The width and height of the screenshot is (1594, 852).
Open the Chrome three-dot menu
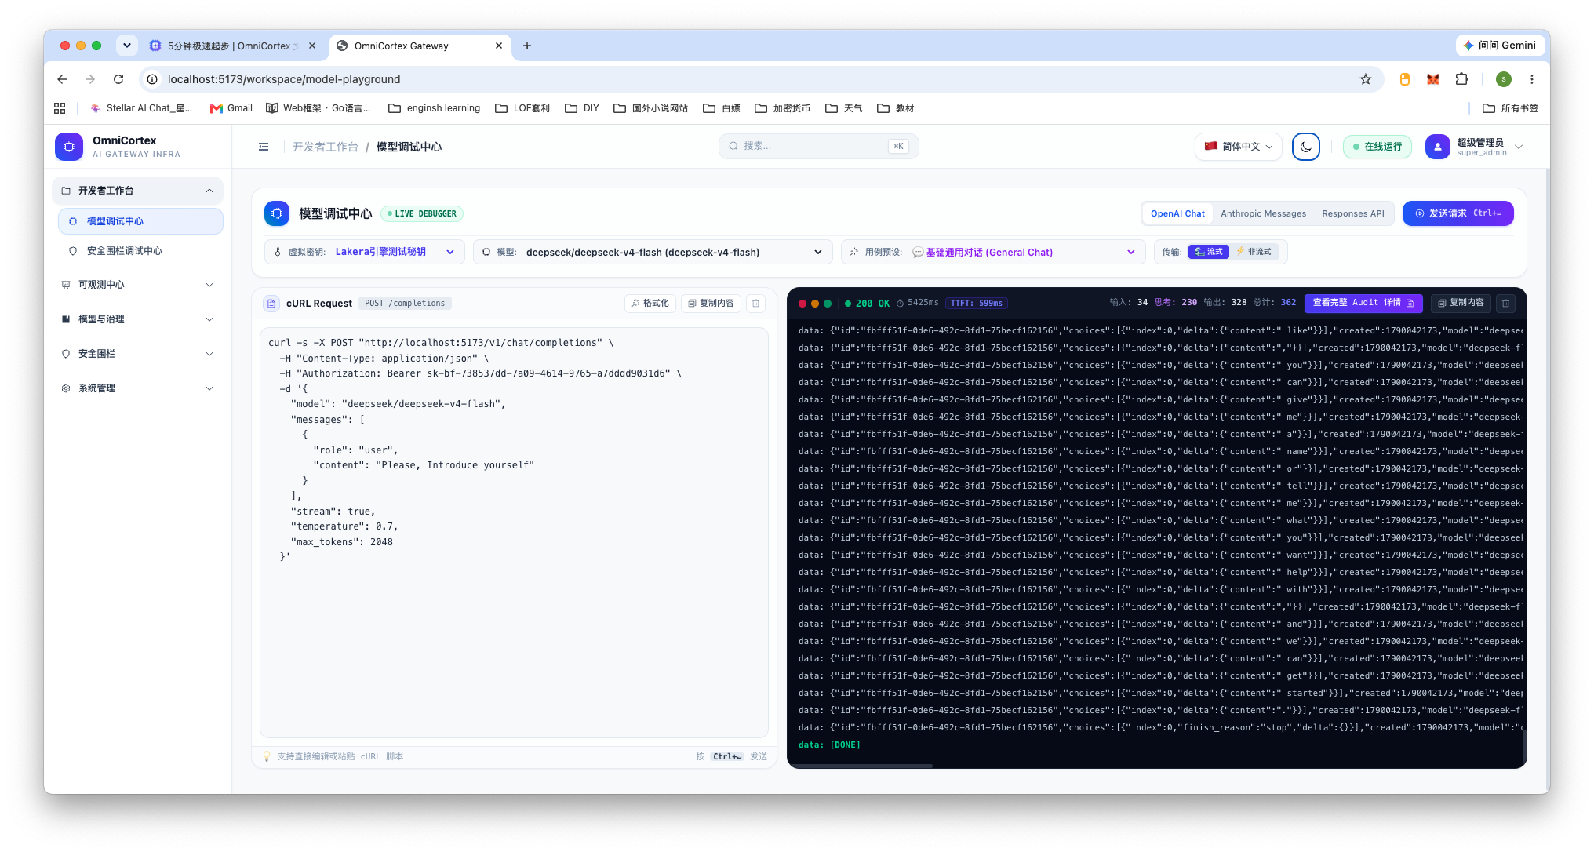point(1531,79)
